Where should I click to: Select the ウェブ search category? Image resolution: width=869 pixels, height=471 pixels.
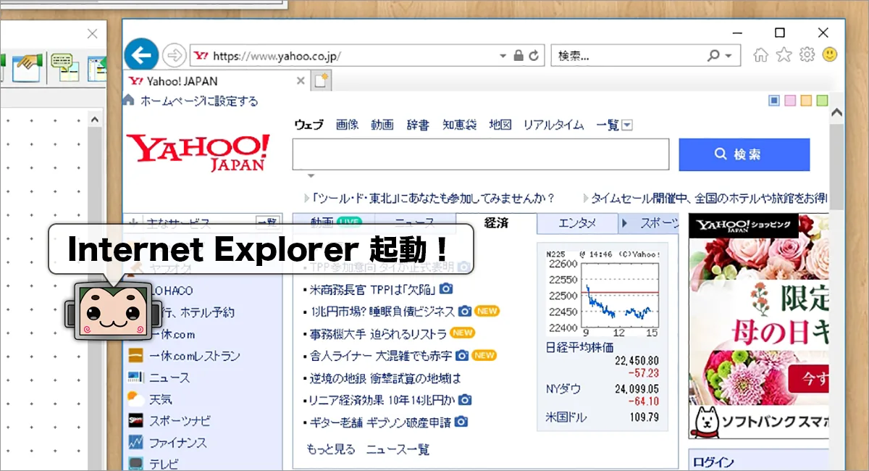tap(308, 125)
